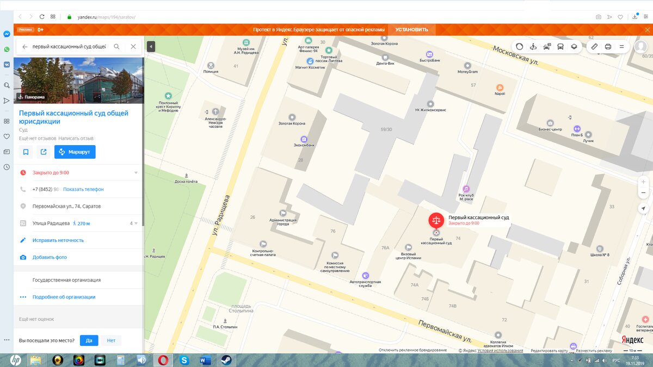Click the Рок-клуб M. place marker
The height and width of the screenshot is (367, 653).
(x=466, y=189)
